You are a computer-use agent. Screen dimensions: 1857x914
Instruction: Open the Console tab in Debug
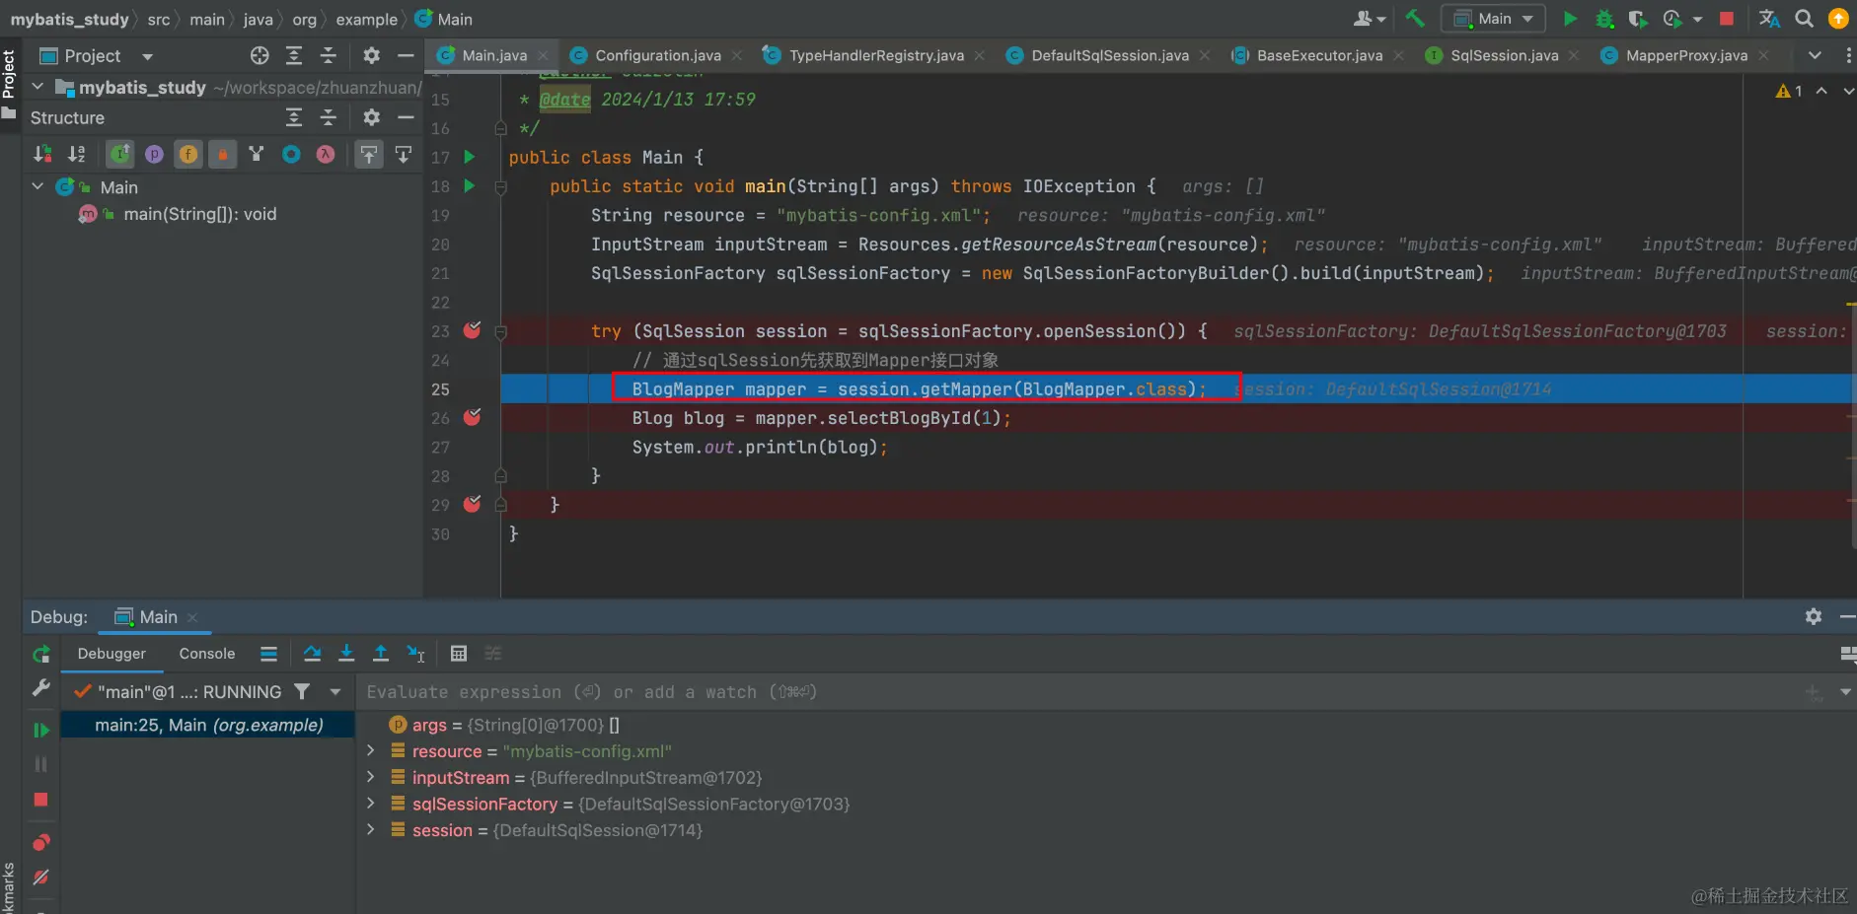[x=207, y=654]
